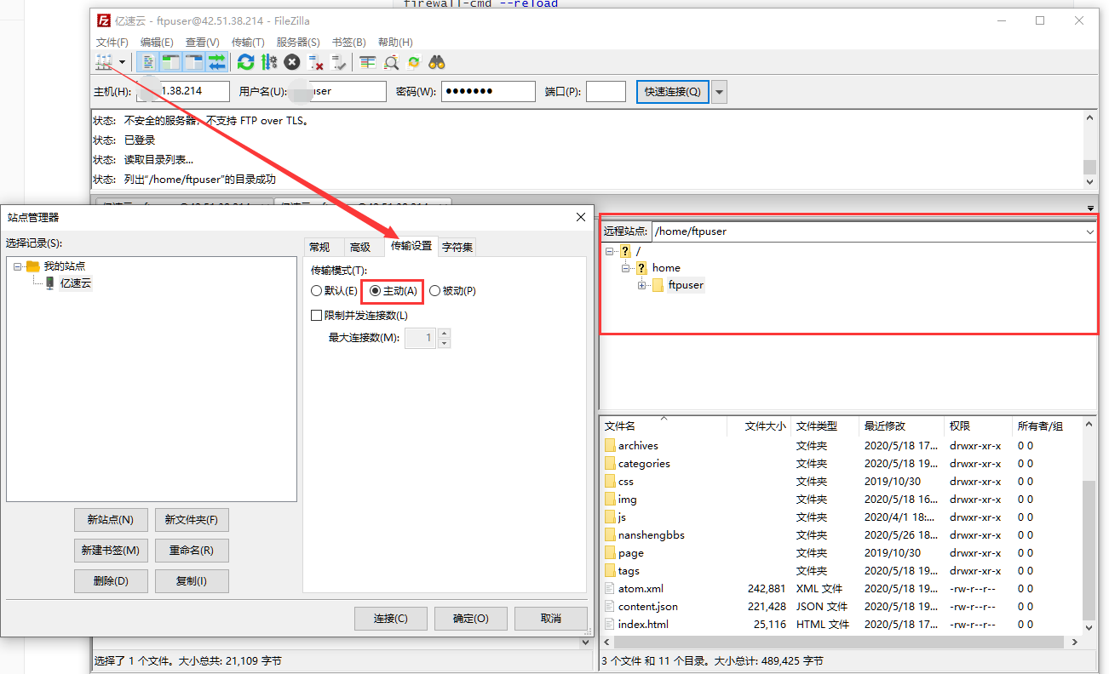Click the 确定(O) button

[x=471, y=619]
